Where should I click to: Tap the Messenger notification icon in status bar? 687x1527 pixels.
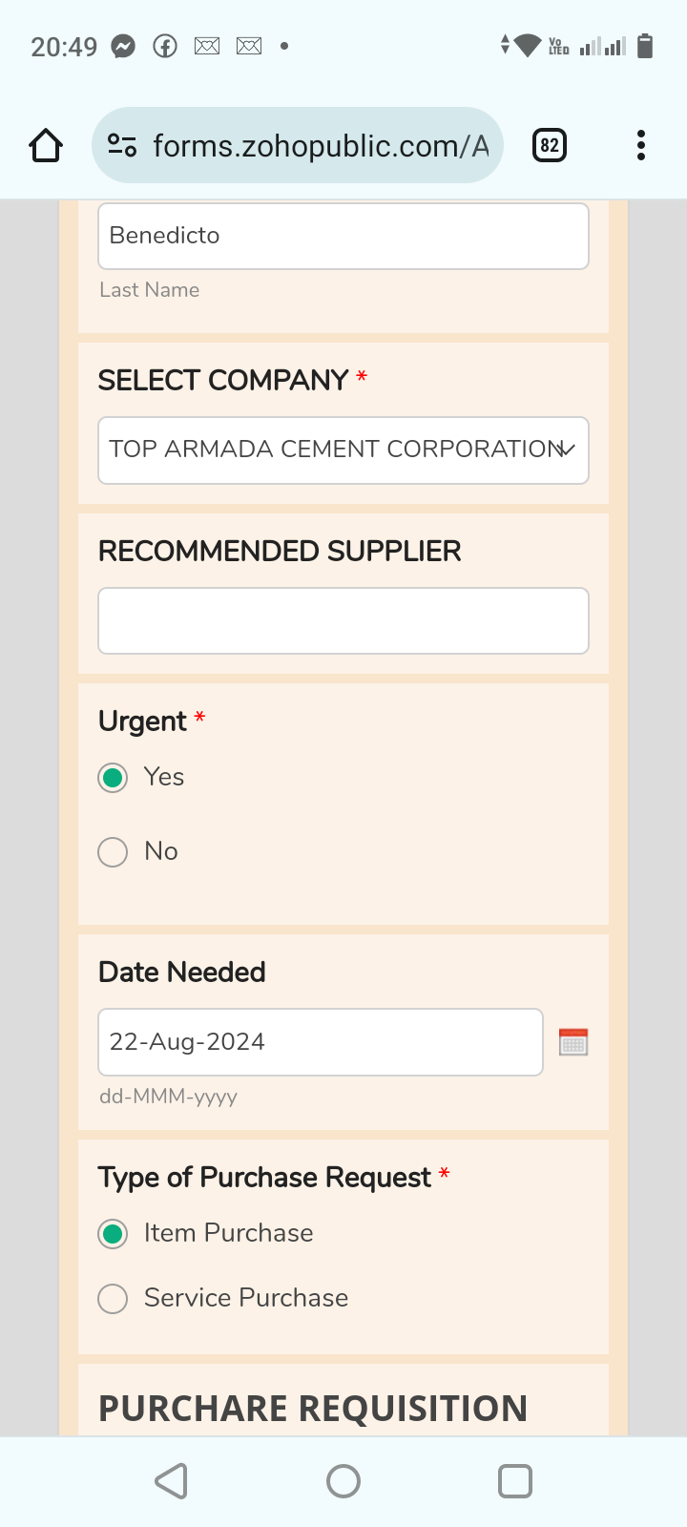click(x=123, y=46)
